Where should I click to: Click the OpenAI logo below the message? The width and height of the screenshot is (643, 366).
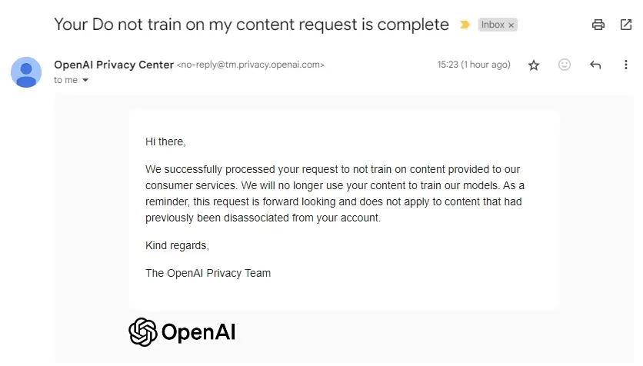182,332
